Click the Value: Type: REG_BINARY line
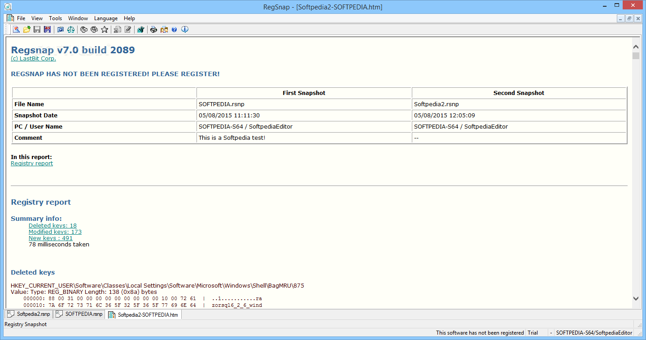Viewport: 646px width, 340px height. [x=84, y=292]
